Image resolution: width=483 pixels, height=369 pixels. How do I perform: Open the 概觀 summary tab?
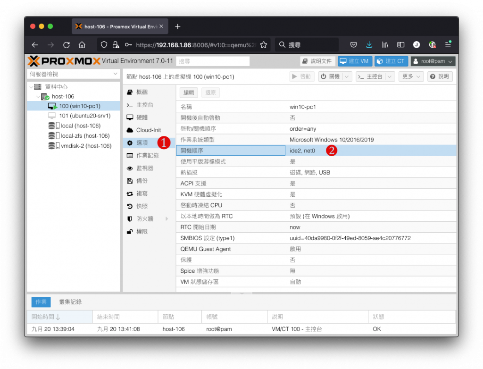(149, 92)
